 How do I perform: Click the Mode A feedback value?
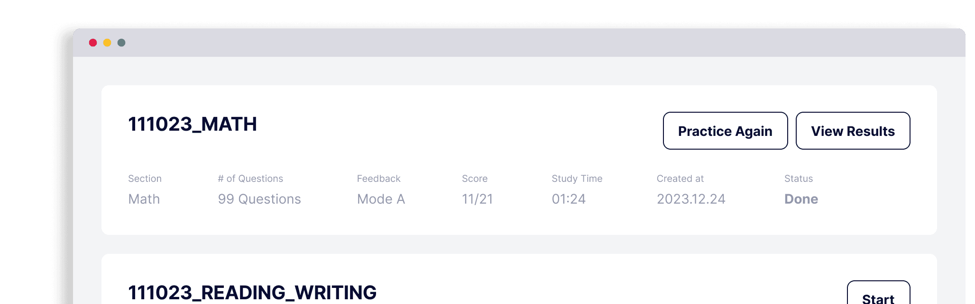381,199
